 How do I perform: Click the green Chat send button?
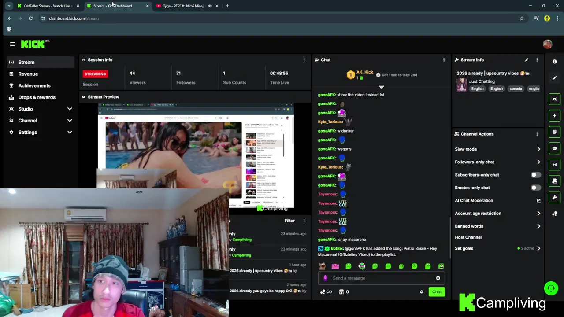(437, 292)
